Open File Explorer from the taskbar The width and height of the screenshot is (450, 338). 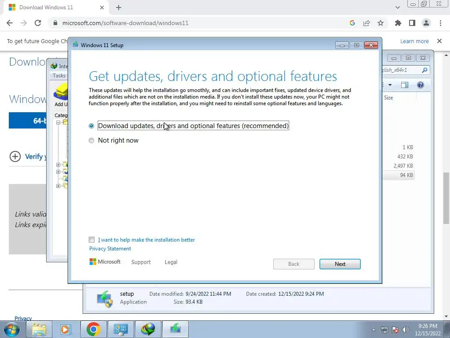(39, 329)
